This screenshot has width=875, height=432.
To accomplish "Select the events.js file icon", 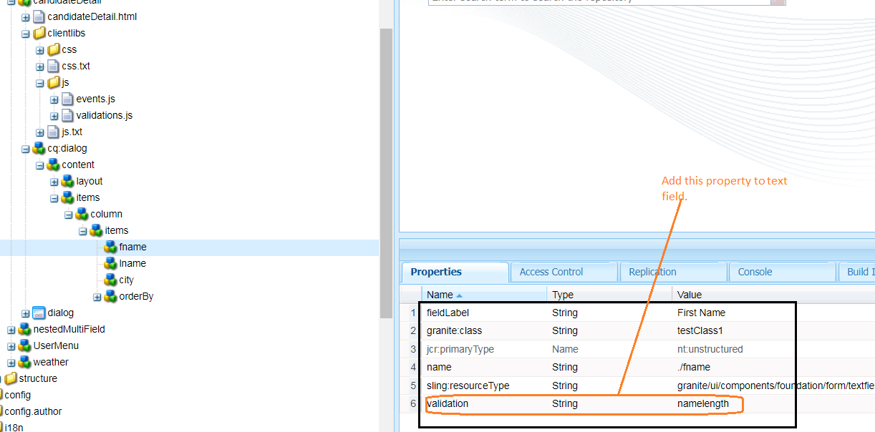I will pyautogui.click(x=68, y=99).
